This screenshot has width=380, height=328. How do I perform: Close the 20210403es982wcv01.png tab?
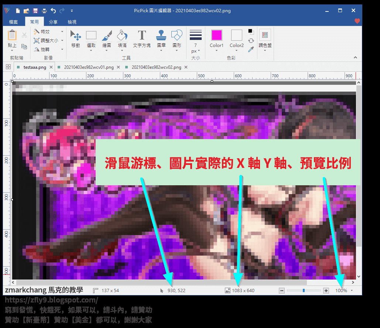(x=118, y=67)
